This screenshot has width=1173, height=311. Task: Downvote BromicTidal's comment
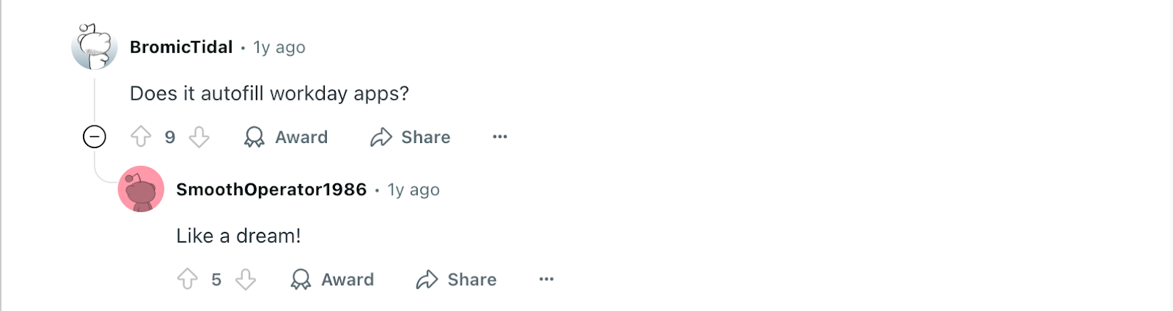point(199,137)
